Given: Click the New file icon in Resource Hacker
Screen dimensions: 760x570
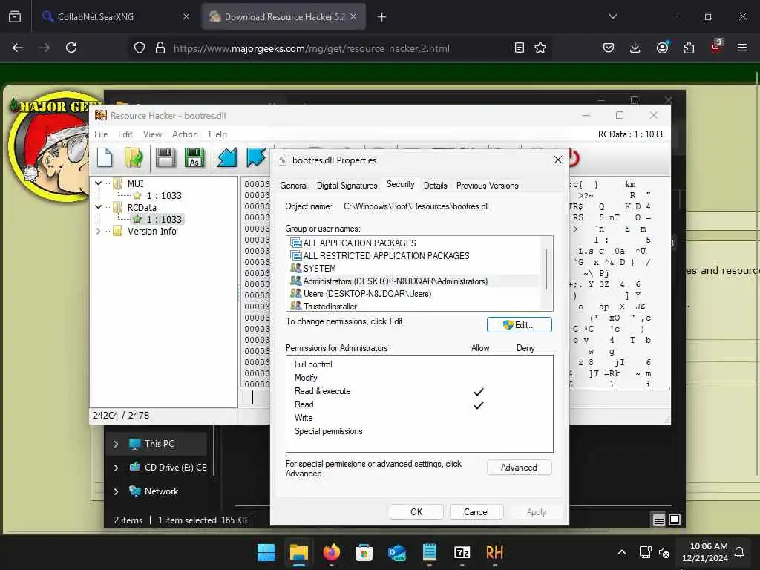Looking at the screenshot, I should (x=105, y=157).
